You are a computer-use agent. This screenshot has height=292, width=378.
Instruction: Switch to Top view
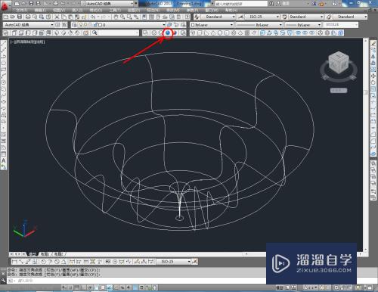[x=14, y=33]
